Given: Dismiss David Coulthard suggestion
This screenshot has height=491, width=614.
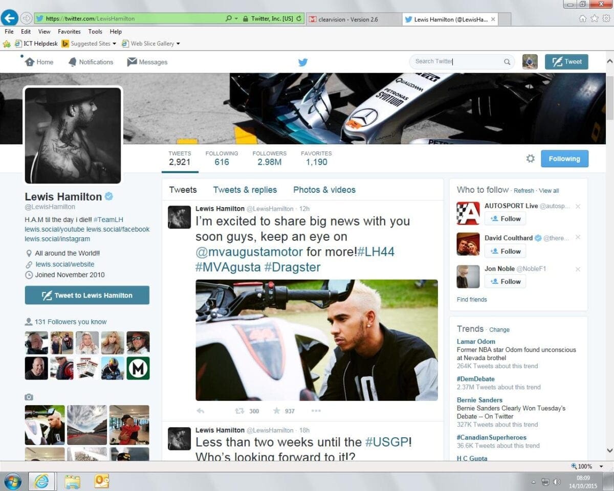Looking at the screenshot, I should pos(578,237).
